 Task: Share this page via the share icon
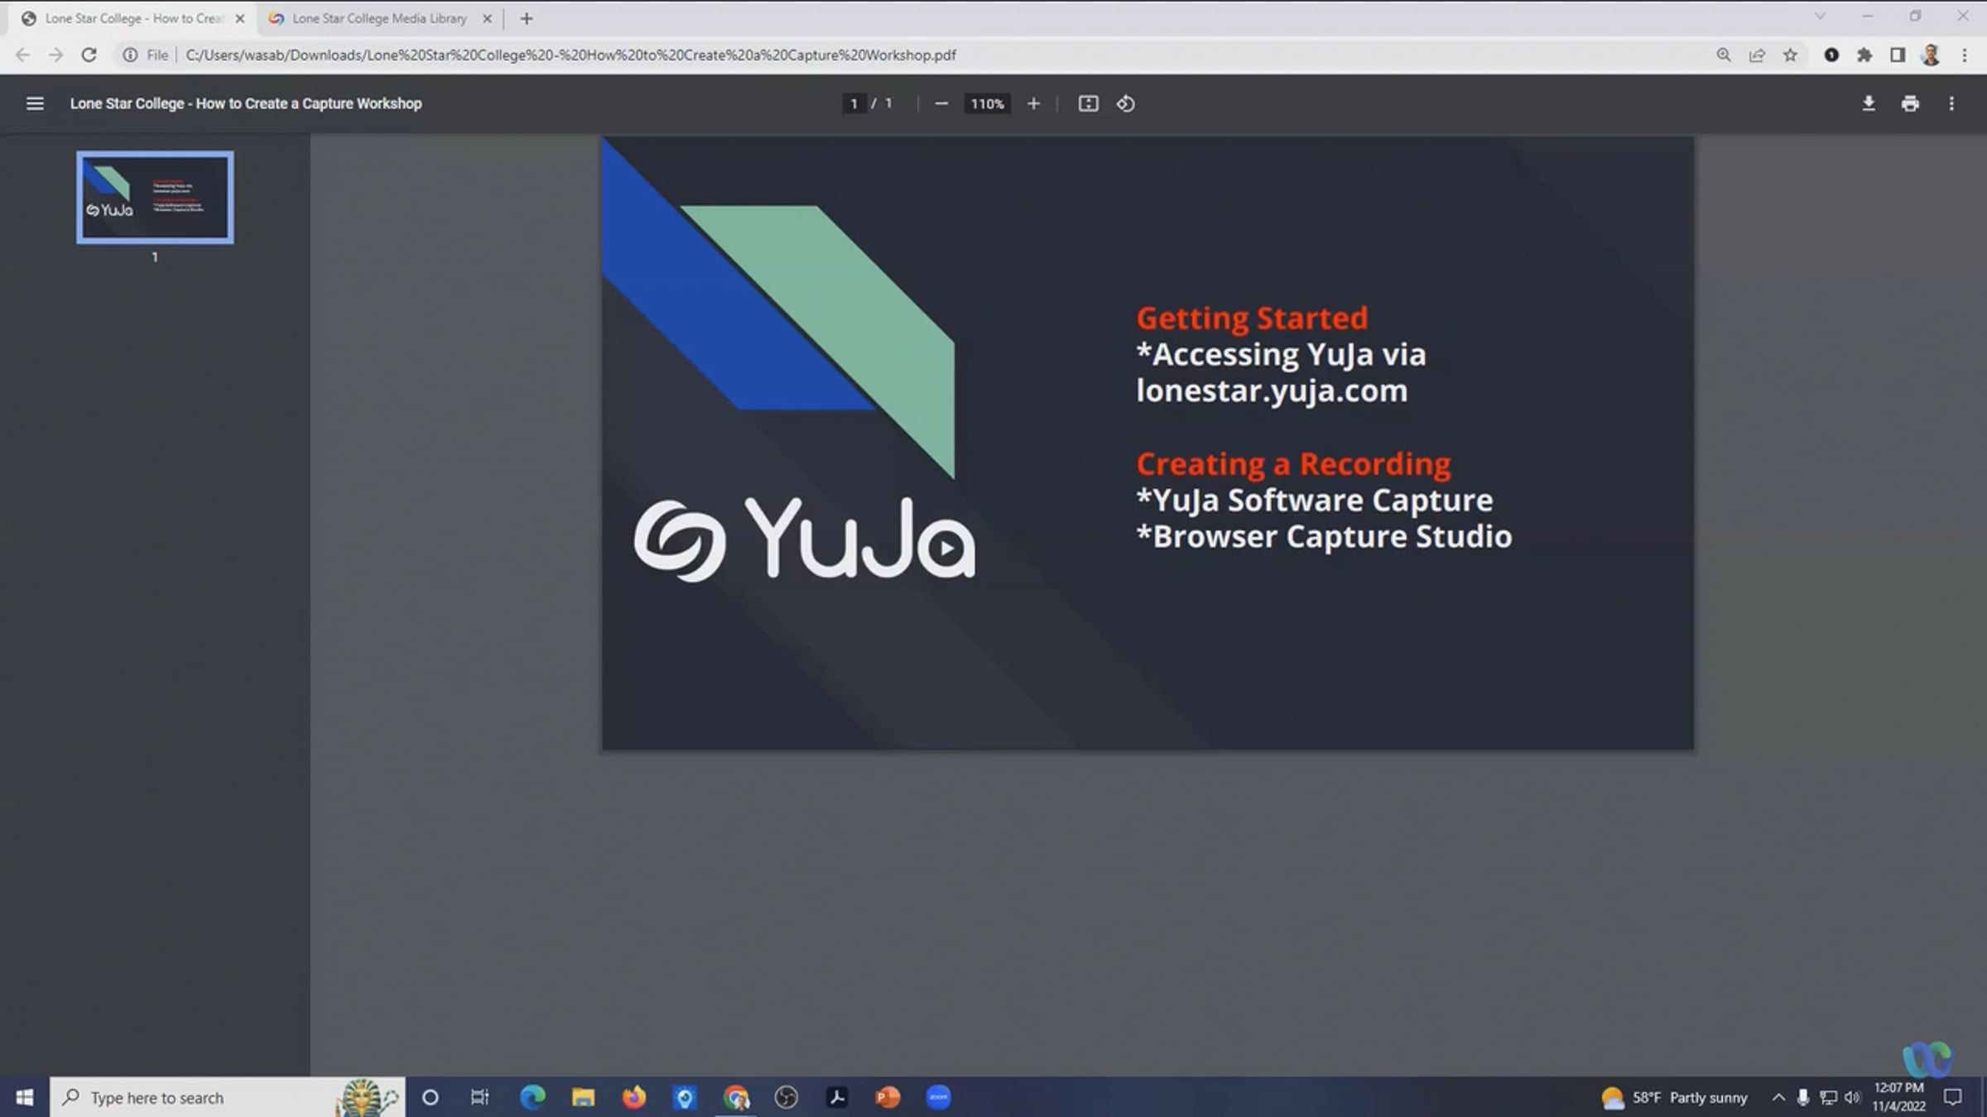pyautogui.click(x=1757, y=55)
